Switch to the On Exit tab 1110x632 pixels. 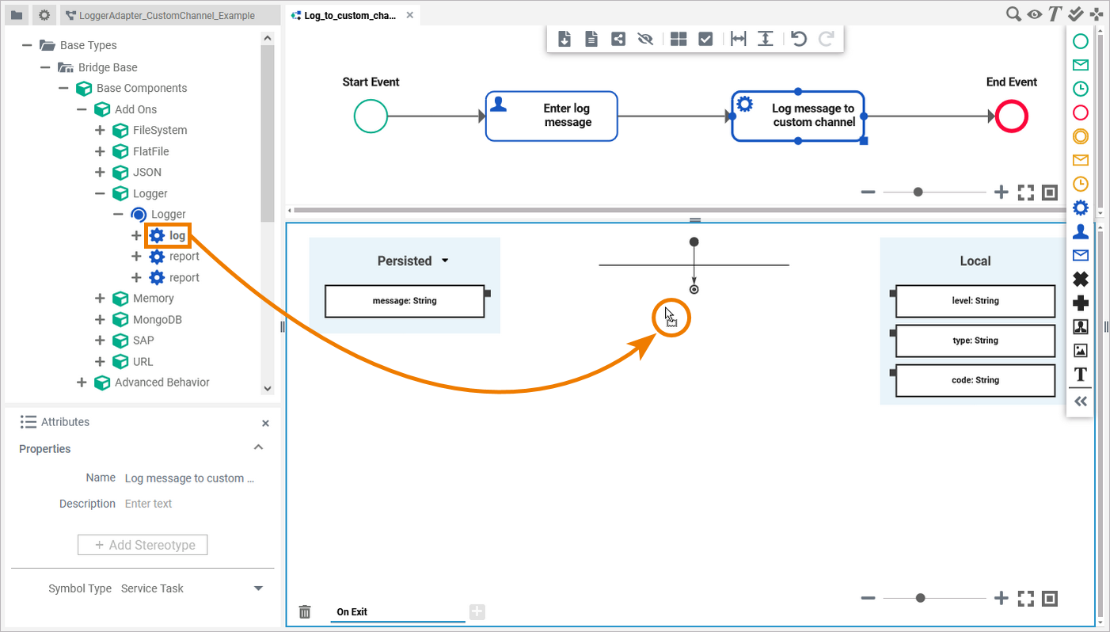352,611
